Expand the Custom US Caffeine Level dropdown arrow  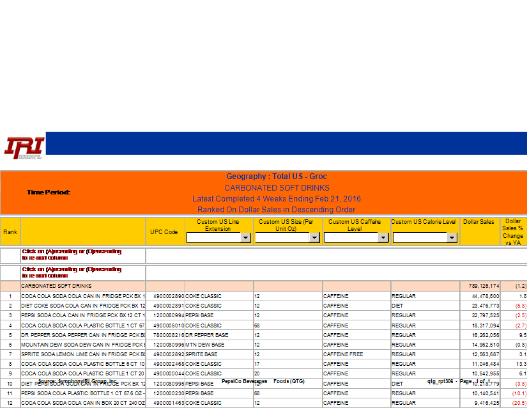point(383,237)
